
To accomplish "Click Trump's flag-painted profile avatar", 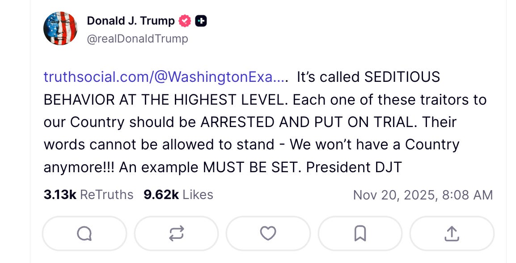I will 60,28.
